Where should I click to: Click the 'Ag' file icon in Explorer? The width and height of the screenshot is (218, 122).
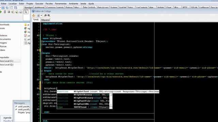point(26,43)
